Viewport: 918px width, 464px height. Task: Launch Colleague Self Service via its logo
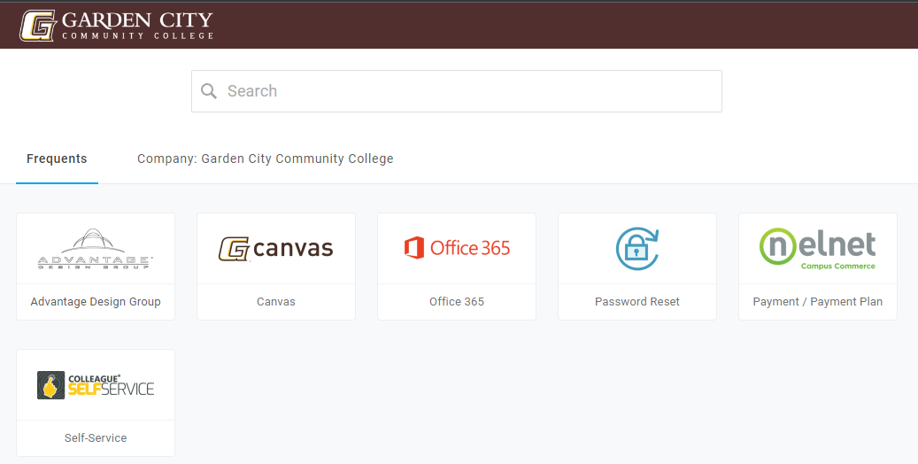(96, 385)
